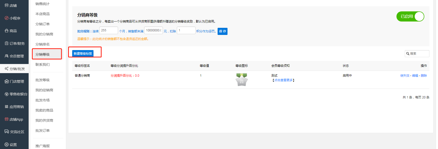Click the 零售收银台 cashier icon

[x=7, y=94]
